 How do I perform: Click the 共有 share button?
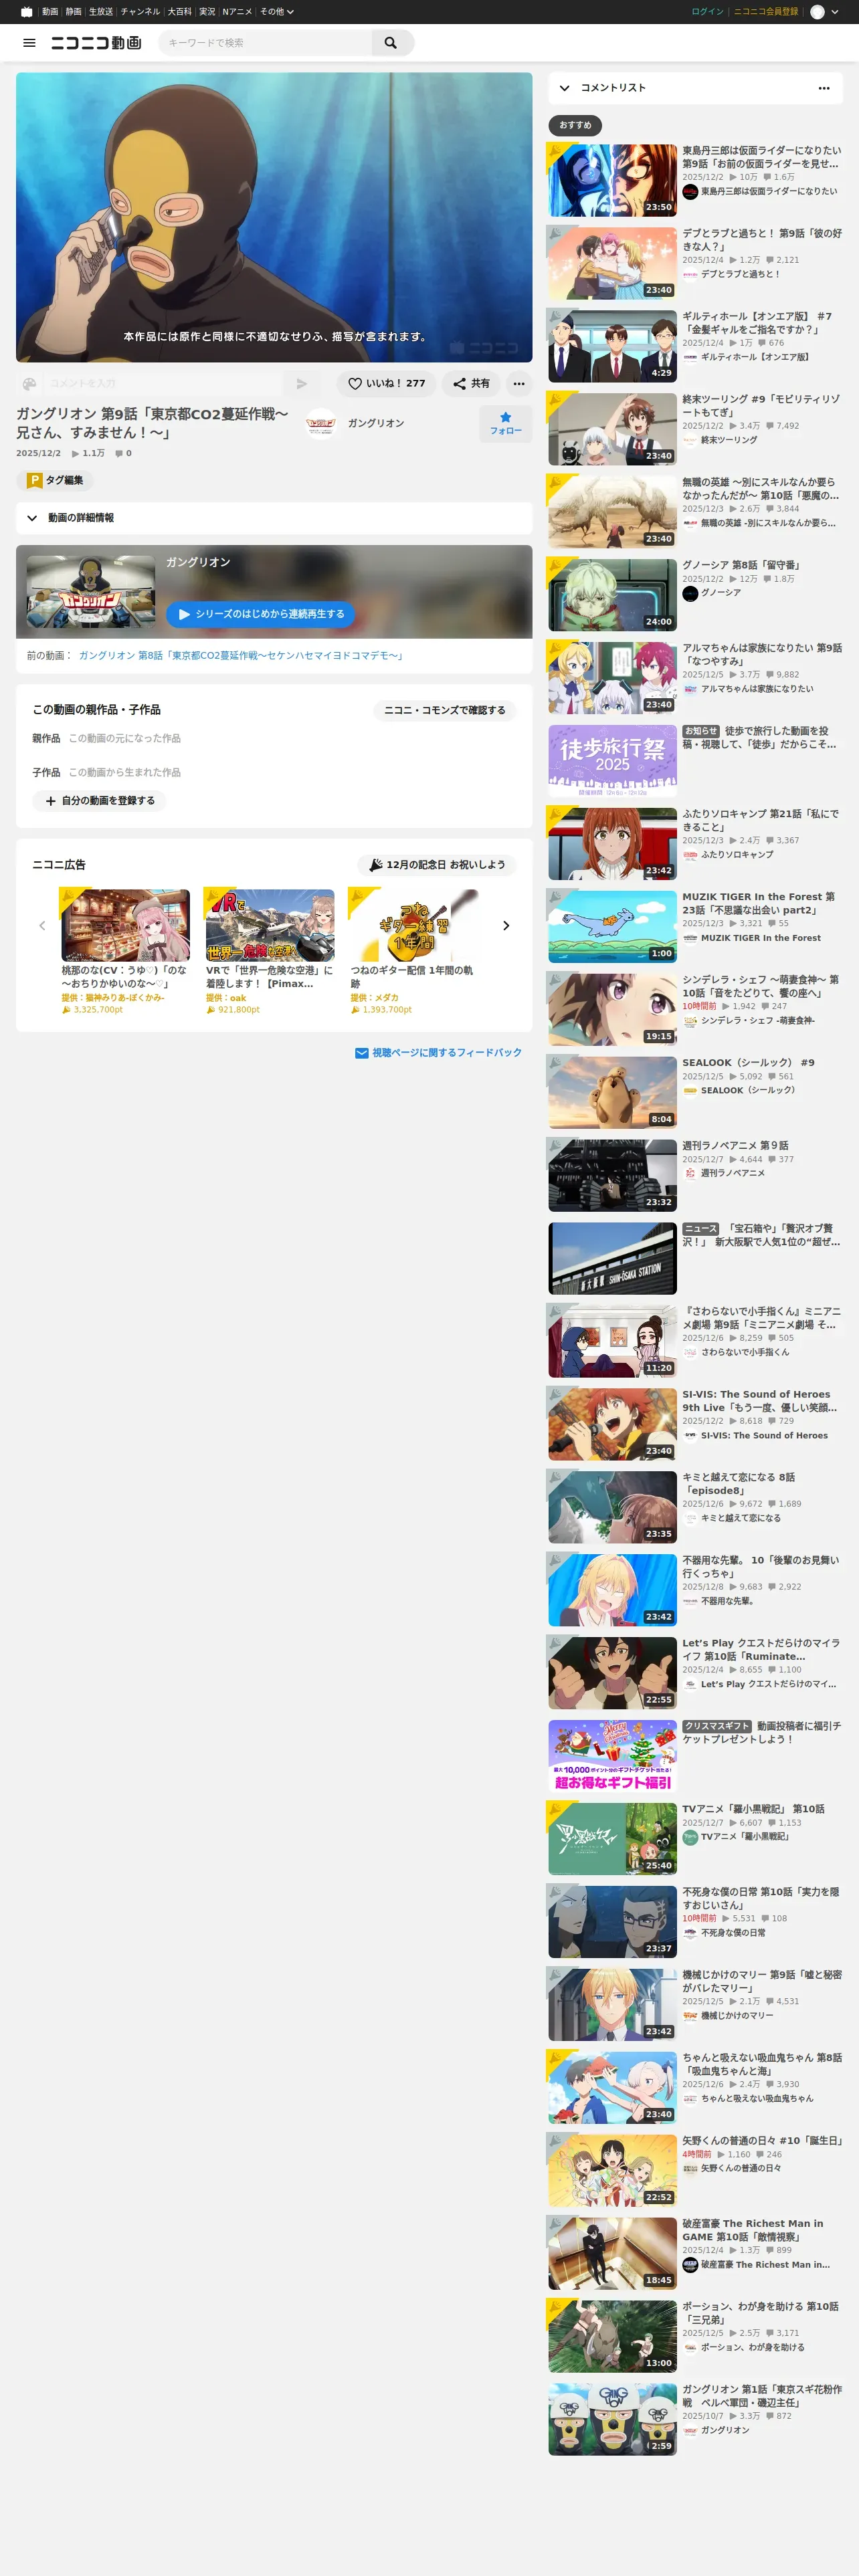[471, 383]
